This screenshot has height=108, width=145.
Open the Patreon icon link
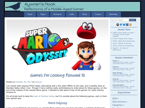pyautogui.click(x=118, y=25)
